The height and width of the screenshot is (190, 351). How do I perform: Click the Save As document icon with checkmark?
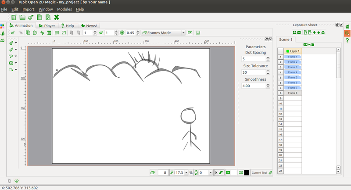point(48,18)
